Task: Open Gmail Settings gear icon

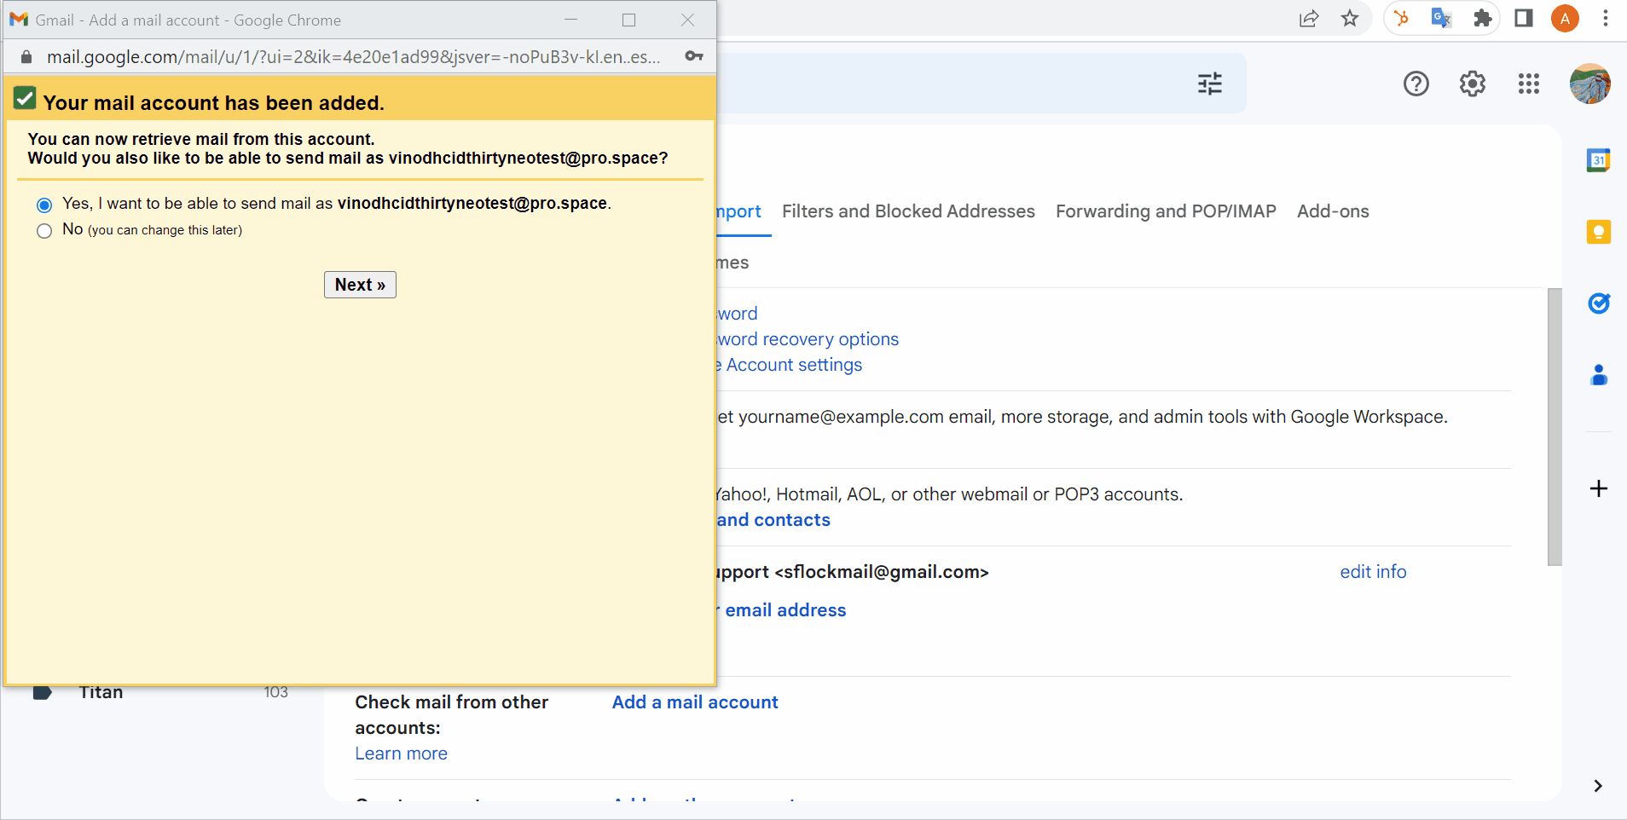Action: [x=1472, y=84]
